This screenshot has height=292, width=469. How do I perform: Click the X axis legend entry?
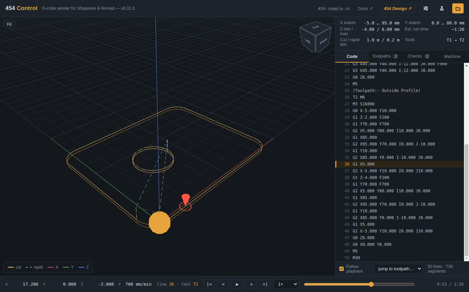pyautogui.click(x=53, y=267)
